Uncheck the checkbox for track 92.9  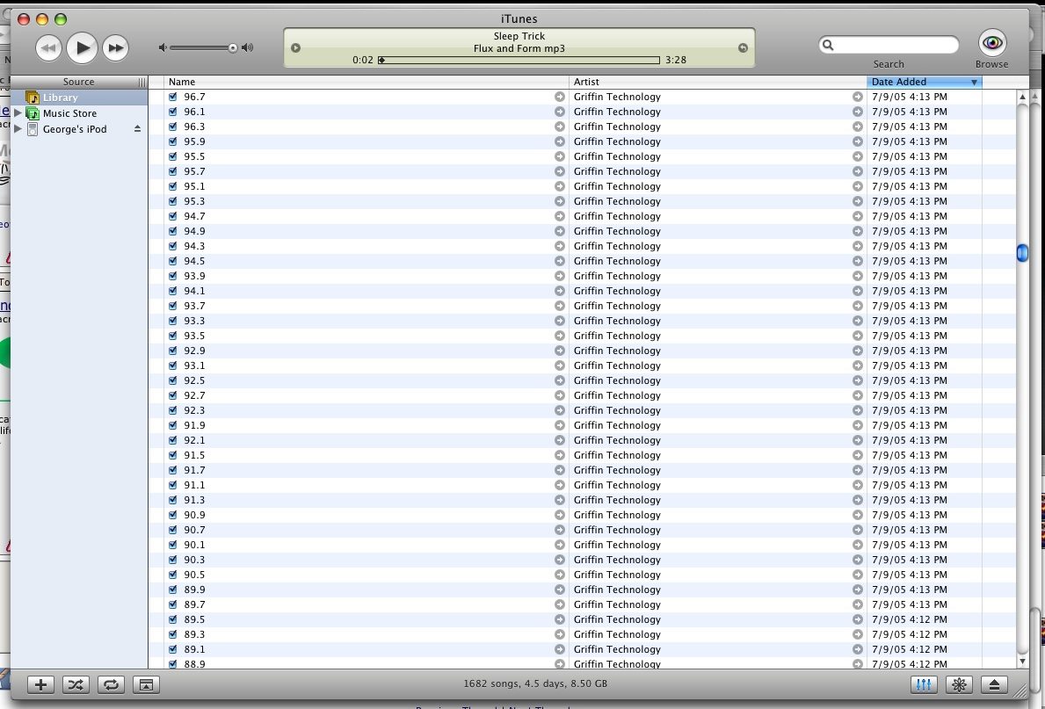pyautogui.click(x=173, y=351)
